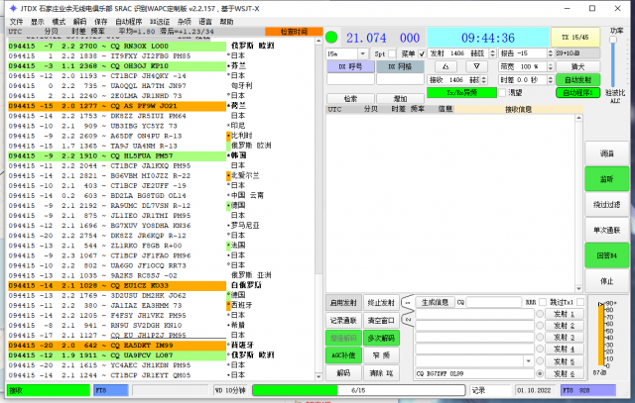Select the radio button next to 发射 4

[x=540, y=349]
